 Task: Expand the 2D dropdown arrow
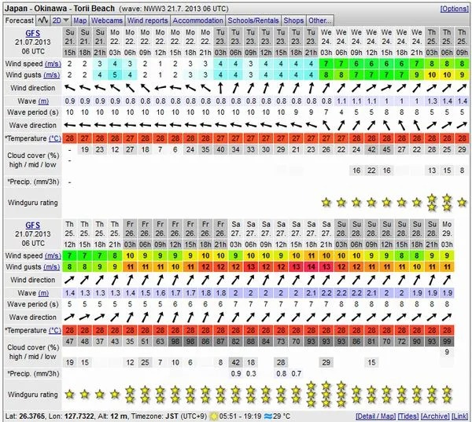pyautogui.click(x=66, y=20)
